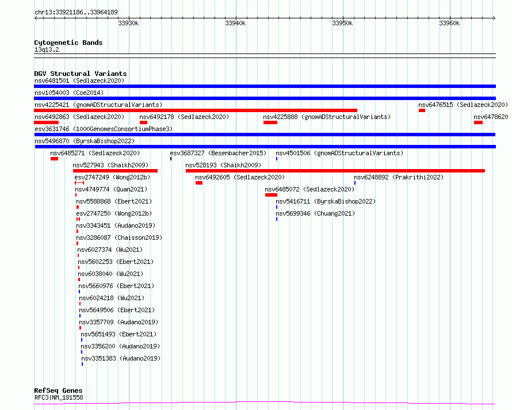Image resolution: width=512 pixels, height=410 pixels.
Task: Click nsv4501506 (gnomADStructuralVariants) label
Action: (x=339, y=153)
